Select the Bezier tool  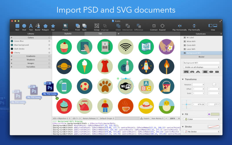(38, 27)
